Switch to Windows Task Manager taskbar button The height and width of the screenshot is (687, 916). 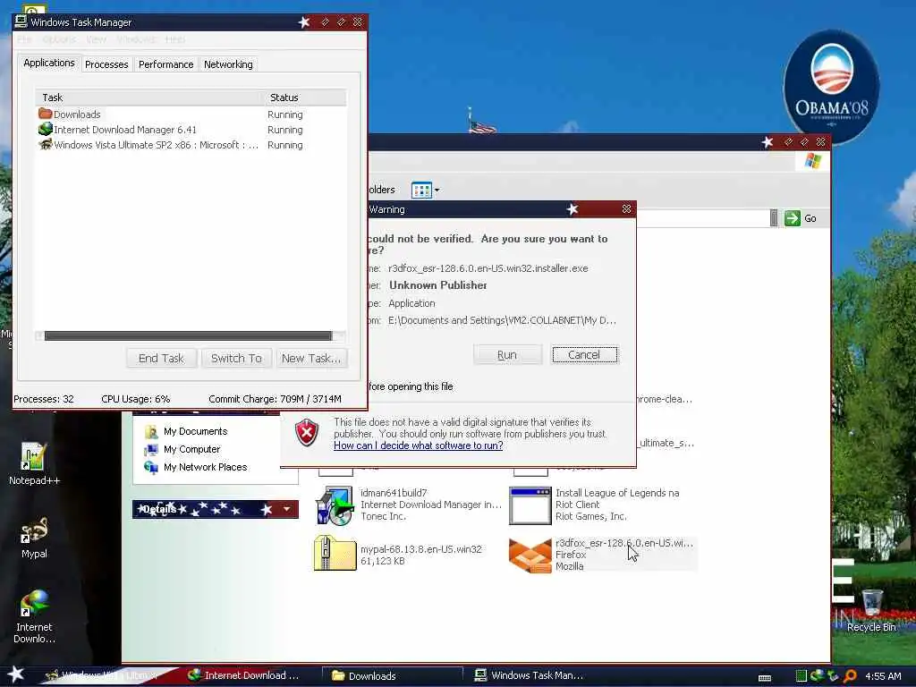tap(530, 675)
